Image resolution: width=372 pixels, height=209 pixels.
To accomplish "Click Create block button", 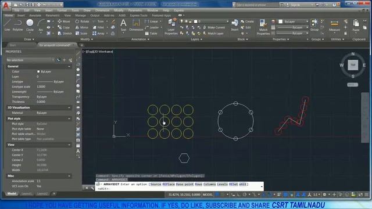I will click(247, 21).
